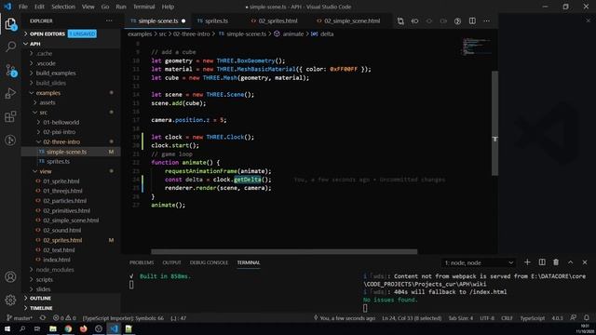This screenshot has height=335, width=596.
Task: Open 01_sprite.html file in explorer
Action: click(x=61, y=181)
